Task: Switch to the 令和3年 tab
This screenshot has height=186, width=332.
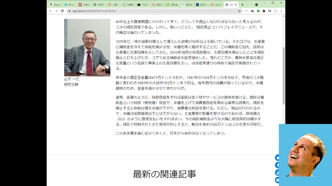Action: [x=84, y=4]
